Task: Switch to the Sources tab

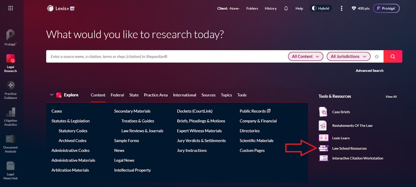Action: click(208, 95)
